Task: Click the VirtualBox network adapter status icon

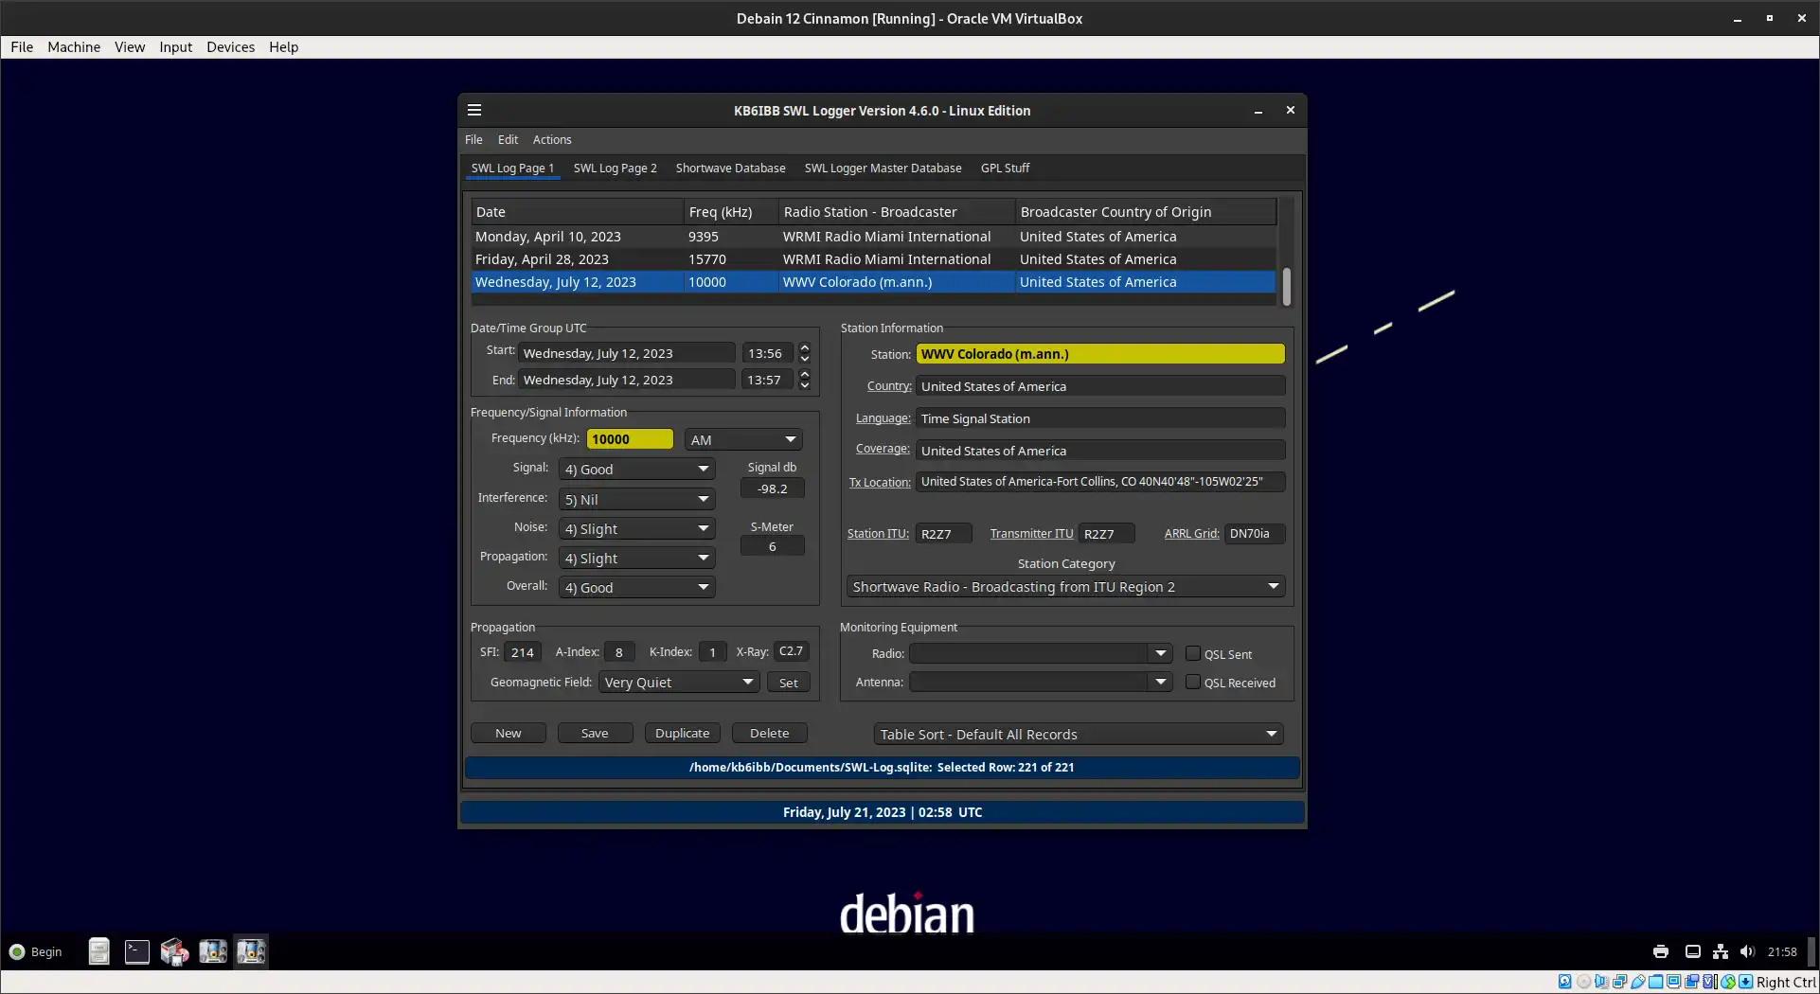Action: click(x=1619, y=982)
